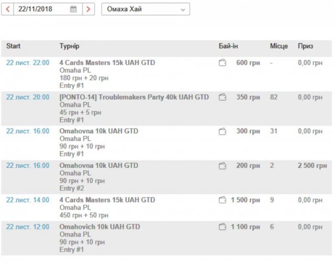Select the Omahovich 10k UAH GTD tournament

100,227
